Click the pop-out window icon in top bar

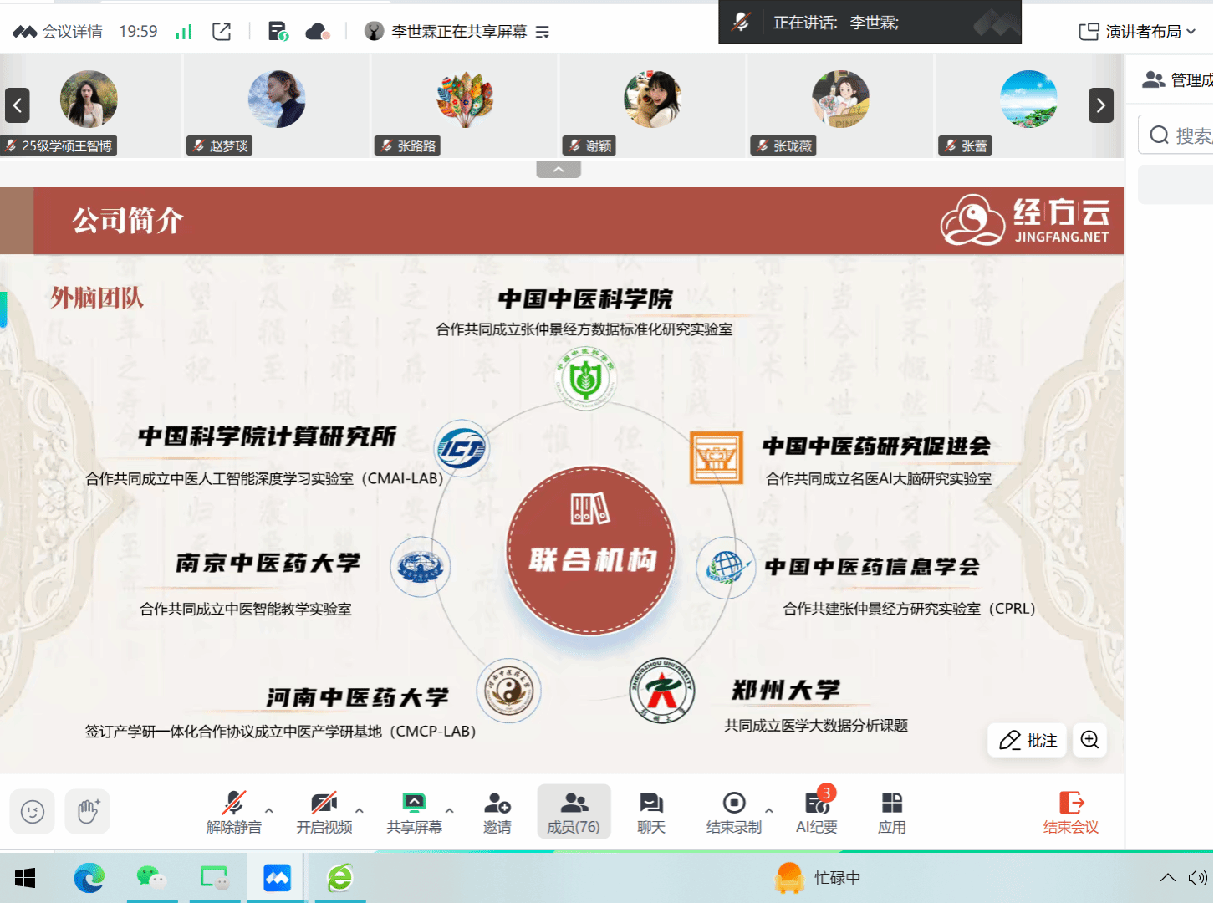point(222,32)
